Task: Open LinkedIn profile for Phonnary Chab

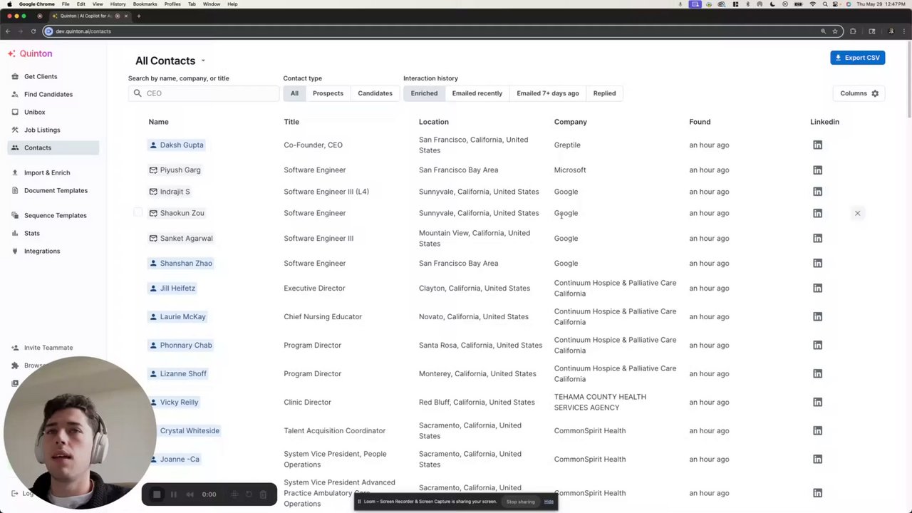Action: coord(817,345)
